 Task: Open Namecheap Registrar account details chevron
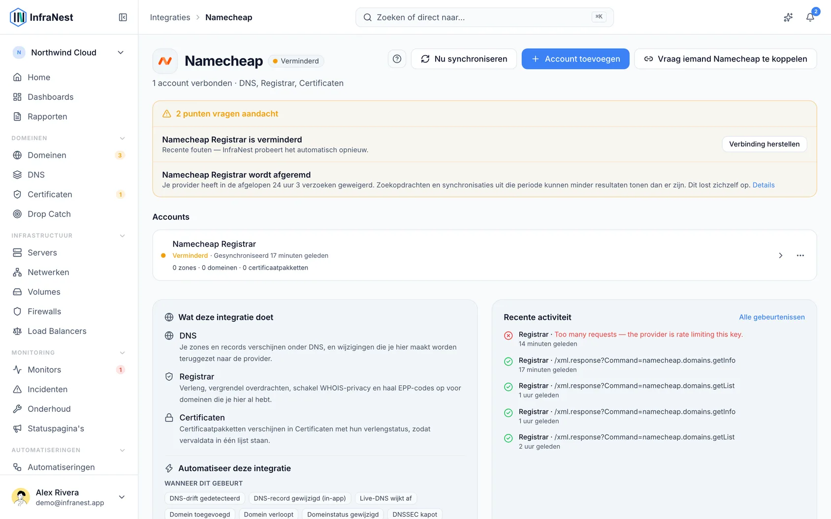pos(780,255)
